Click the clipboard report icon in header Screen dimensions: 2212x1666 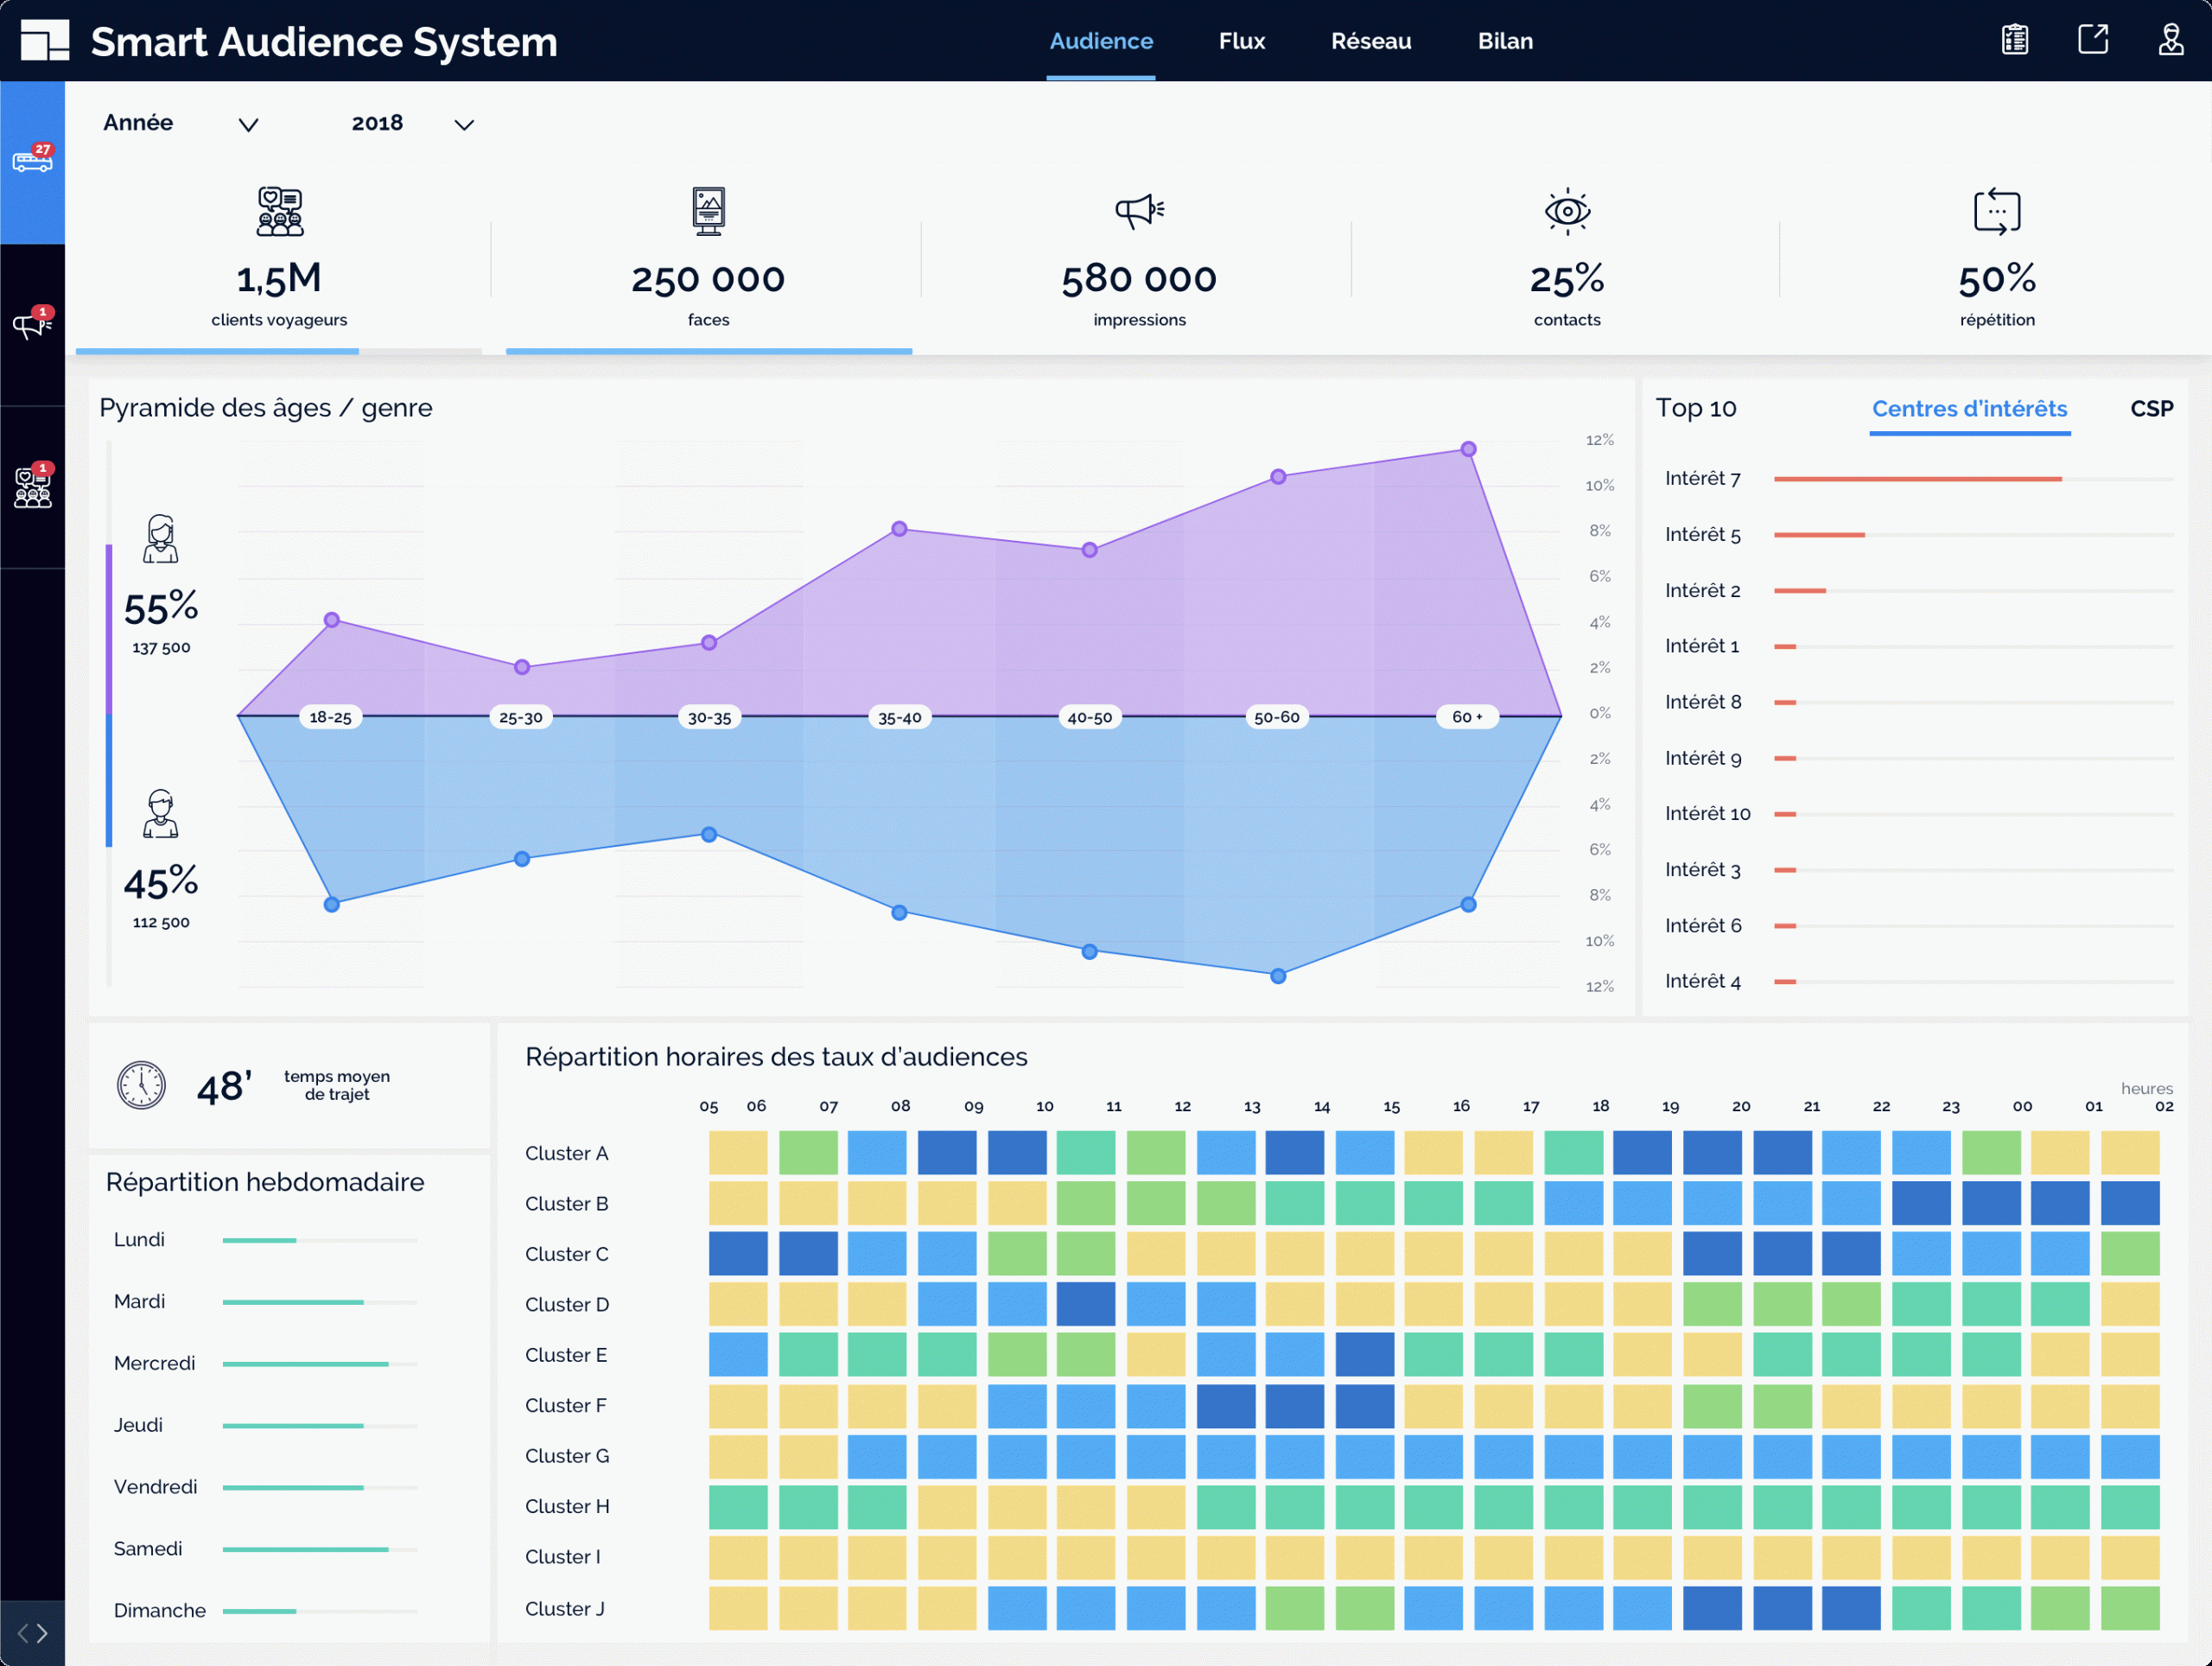tap(2014, 40)
